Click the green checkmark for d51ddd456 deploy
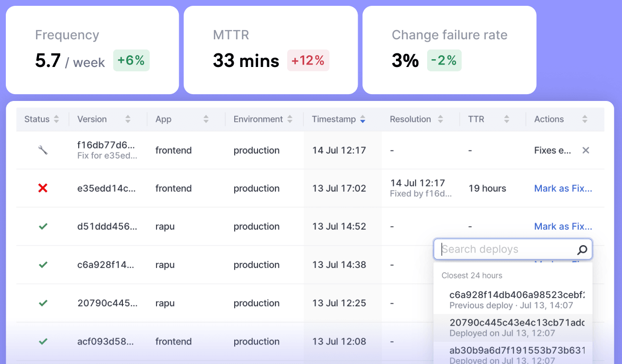Screen dimensions: 622x364 point(43,227)
